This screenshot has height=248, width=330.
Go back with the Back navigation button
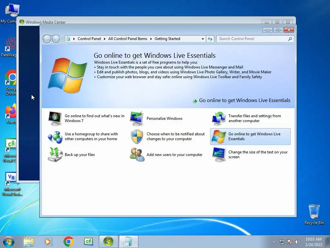[x=47, y=39]
